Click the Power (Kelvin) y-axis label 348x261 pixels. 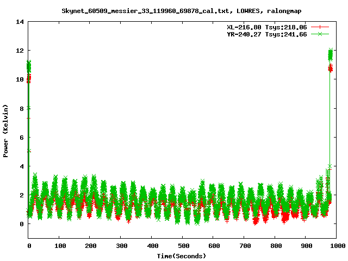pos(5,131)
